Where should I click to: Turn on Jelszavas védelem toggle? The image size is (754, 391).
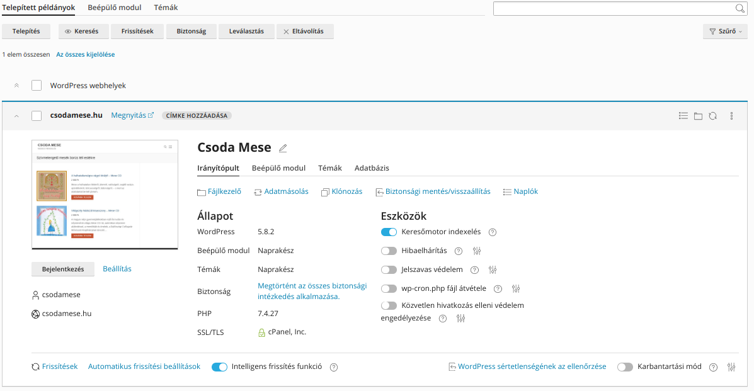click(x=389, y=270)
